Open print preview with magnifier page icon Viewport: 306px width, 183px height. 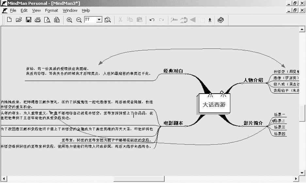pyautogui.click(x=47, y=20)
